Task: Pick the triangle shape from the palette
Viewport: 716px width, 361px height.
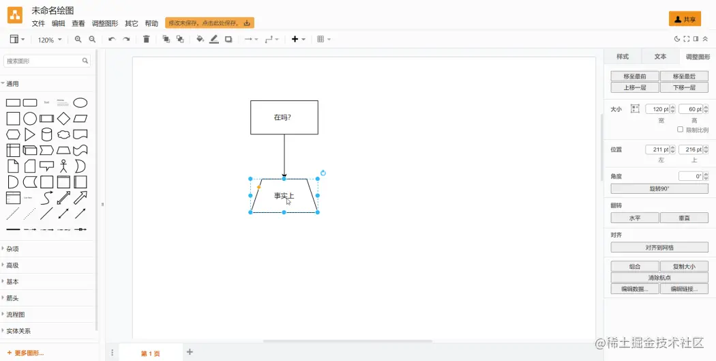Action: [x=30, y=134]
